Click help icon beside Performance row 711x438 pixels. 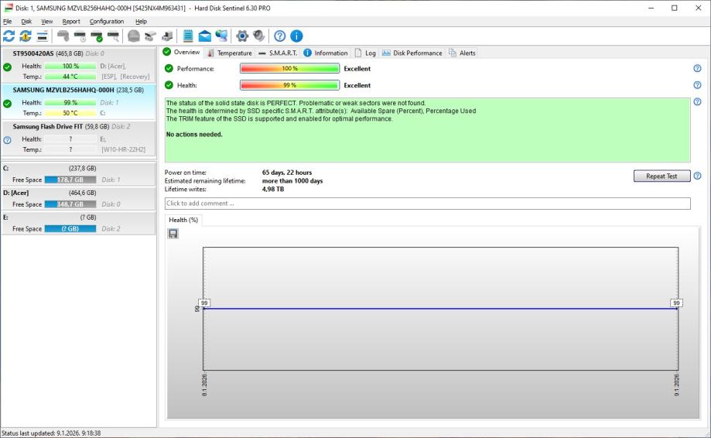click(x=697, y=69)
